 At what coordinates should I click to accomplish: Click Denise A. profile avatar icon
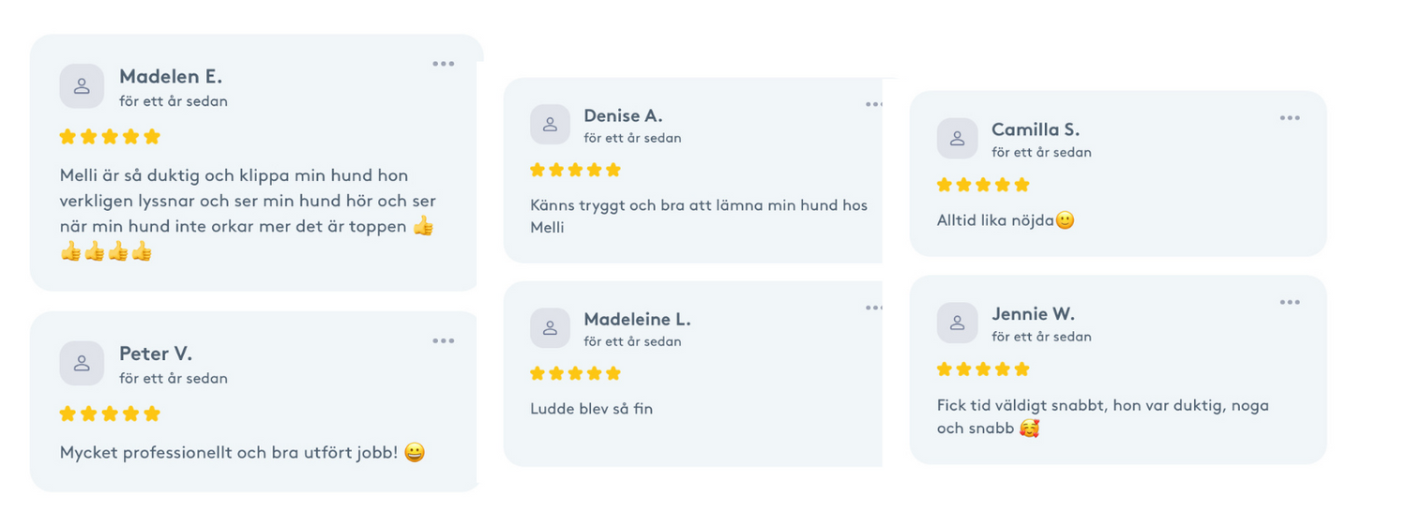550,124
